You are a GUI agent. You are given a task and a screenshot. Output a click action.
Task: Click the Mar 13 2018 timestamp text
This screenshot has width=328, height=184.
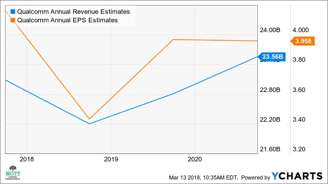pyautogui.click(x=203, y=177)
